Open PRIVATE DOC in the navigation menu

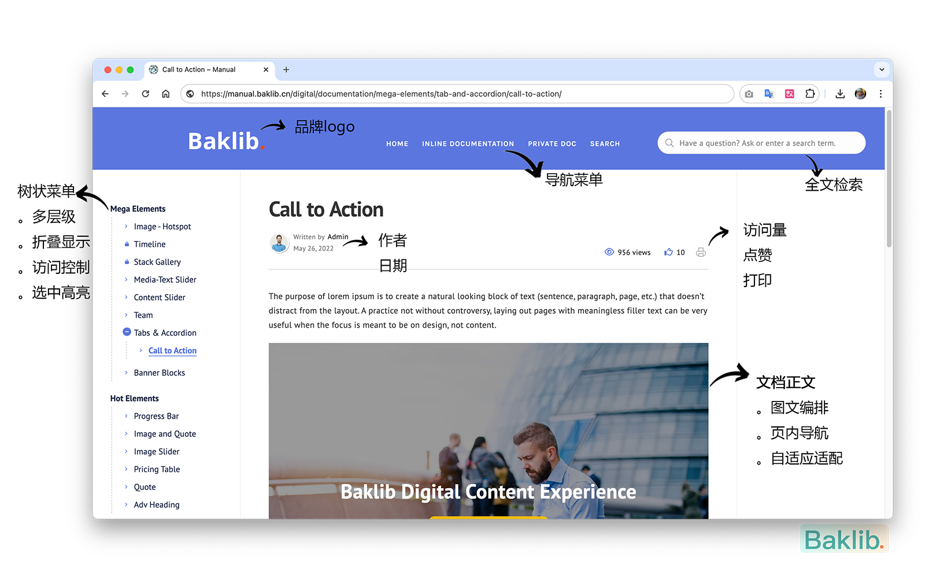pyautogui.click(x=552, y=144)
